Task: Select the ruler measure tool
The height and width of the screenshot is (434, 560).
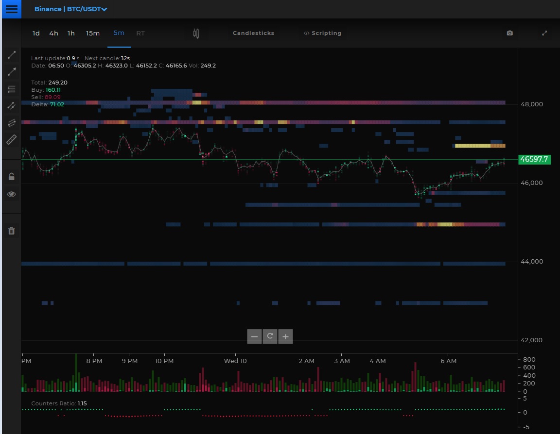Action: tap(12, 139)
